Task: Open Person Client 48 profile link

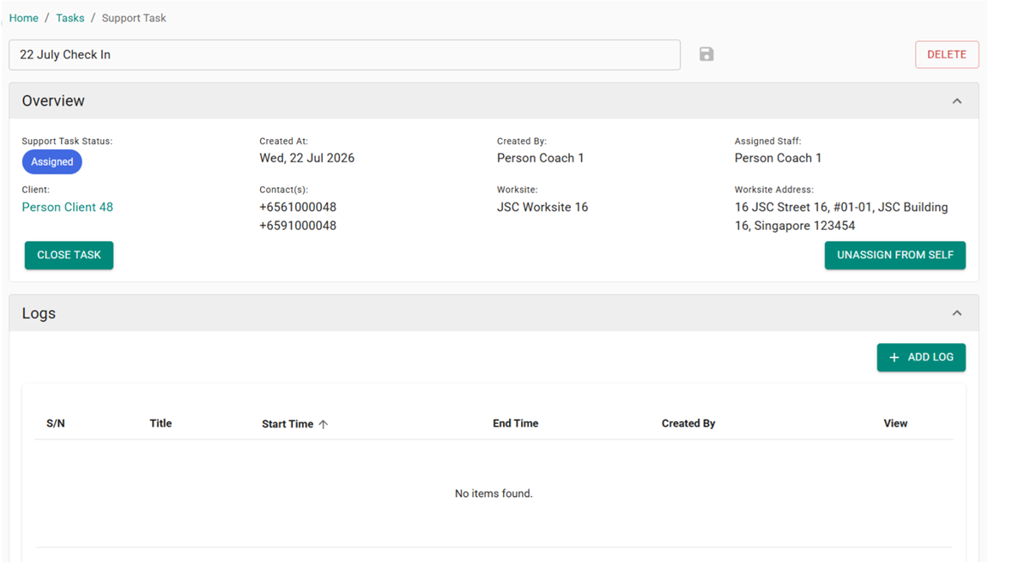Action: click(68, 207)
